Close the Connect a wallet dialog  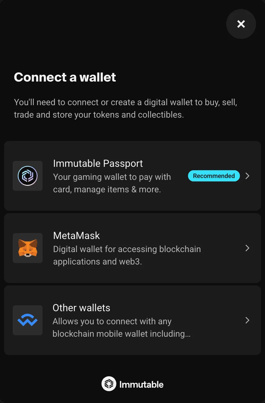[x=241, y=24]
